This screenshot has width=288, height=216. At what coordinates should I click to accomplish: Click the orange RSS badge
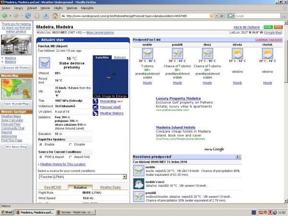click(x=278, y=27)
